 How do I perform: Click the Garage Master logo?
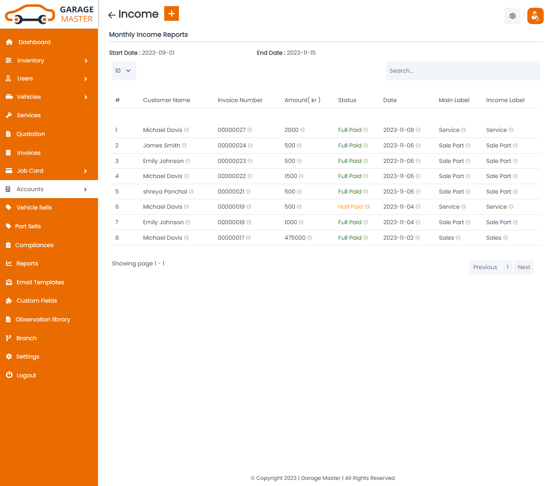[49, 14]
